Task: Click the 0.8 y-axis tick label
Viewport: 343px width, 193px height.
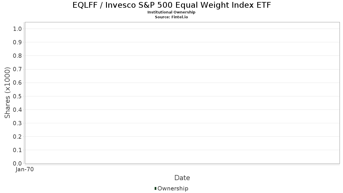Action: point(17,56)
